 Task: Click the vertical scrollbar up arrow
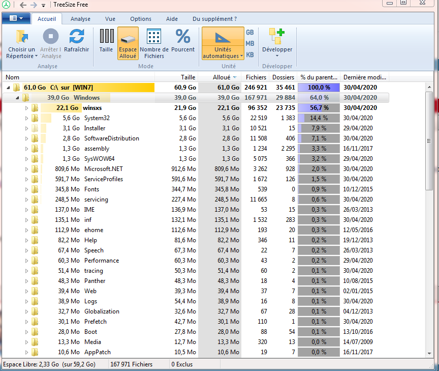point(429,87)
